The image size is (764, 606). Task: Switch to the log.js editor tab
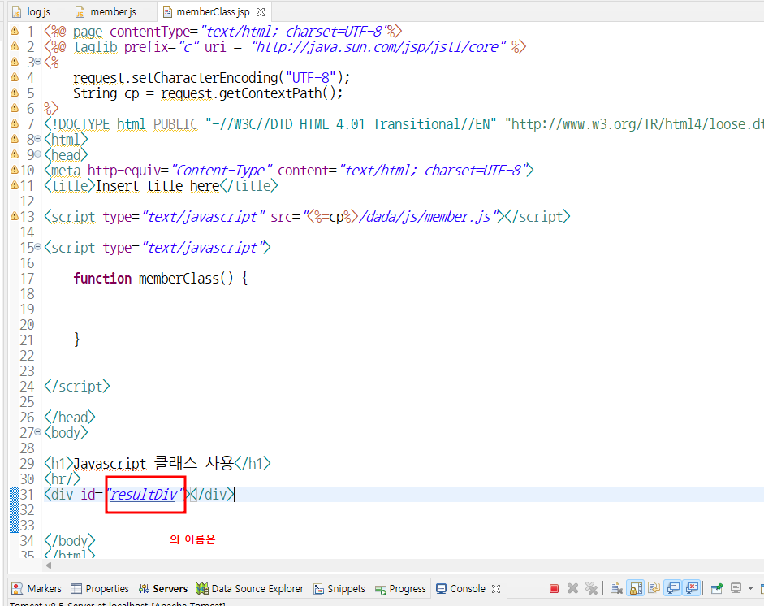click(31, 11)
